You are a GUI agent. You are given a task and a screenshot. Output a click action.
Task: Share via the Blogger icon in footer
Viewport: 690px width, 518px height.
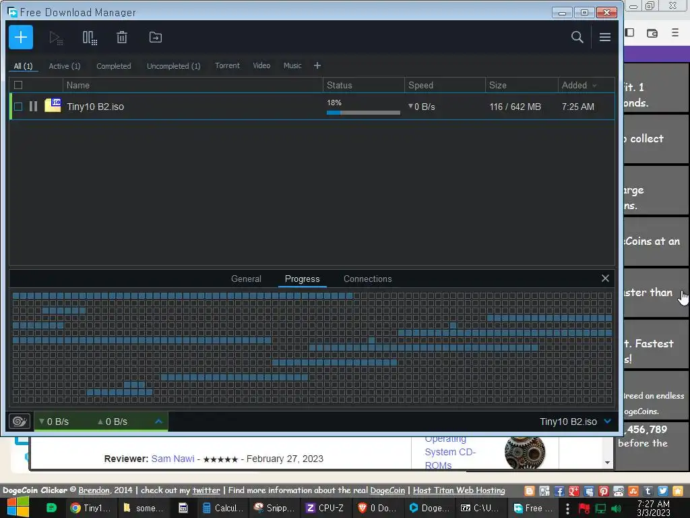click(x=530, y=491)
